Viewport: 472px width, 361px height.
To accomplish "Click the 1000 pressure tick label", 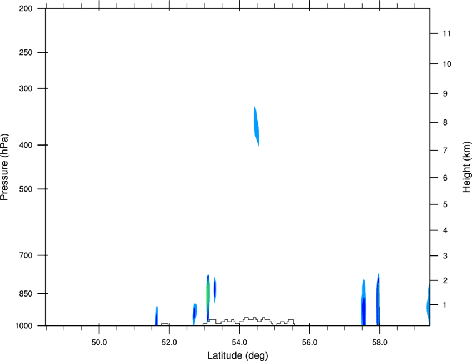I will (24, 326).
